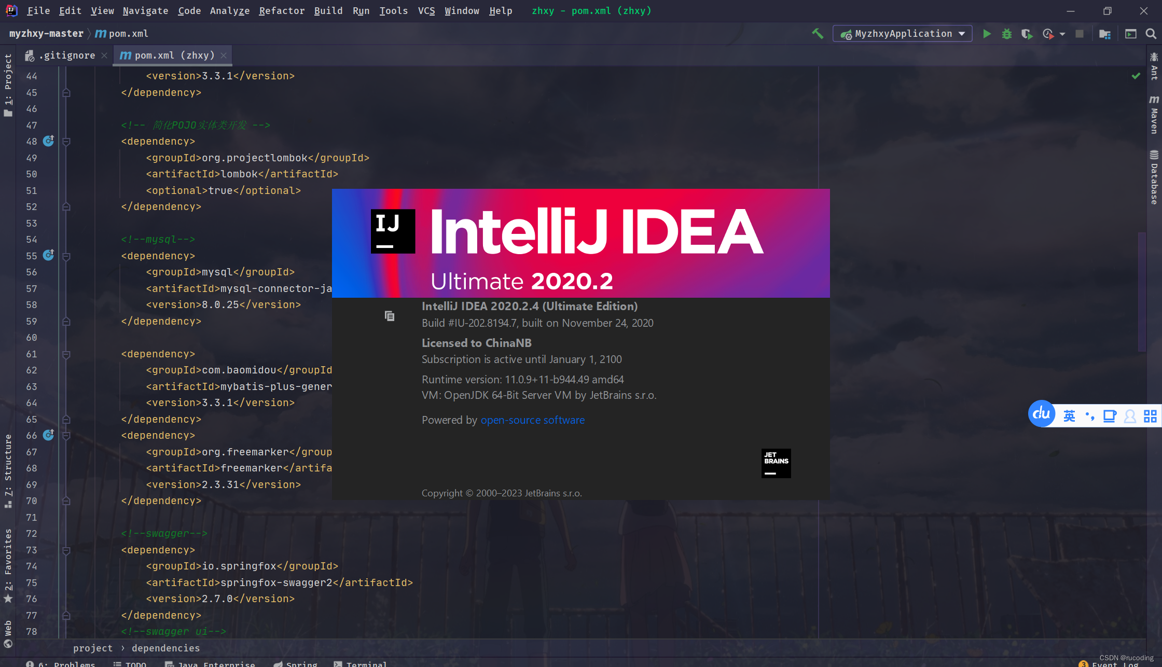Click the gutter icon on line 66
The image size is (1162, 667).
[48, 435]
